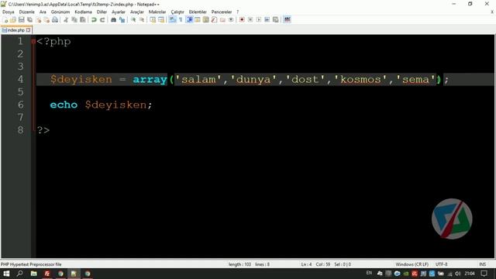Open the Ayarlar menu
496x279 pixels.
[x=119, y=12]
